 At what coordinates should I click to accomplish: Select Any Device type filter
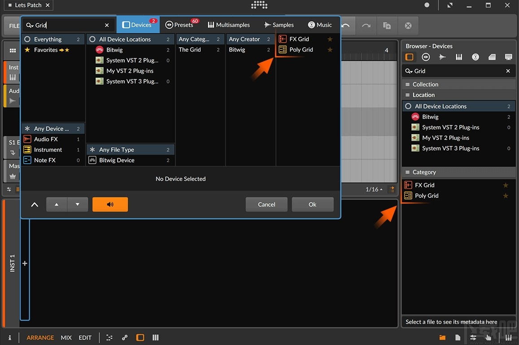coord(53,128)
